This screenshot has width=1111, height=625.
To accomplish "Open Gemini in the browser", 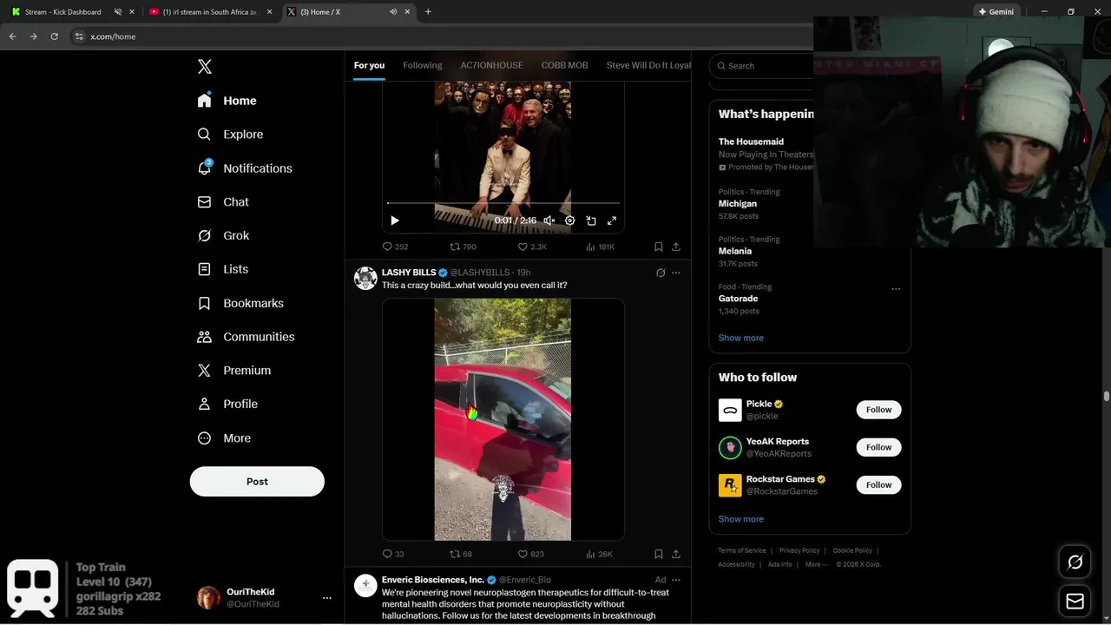I will (996, 12).
